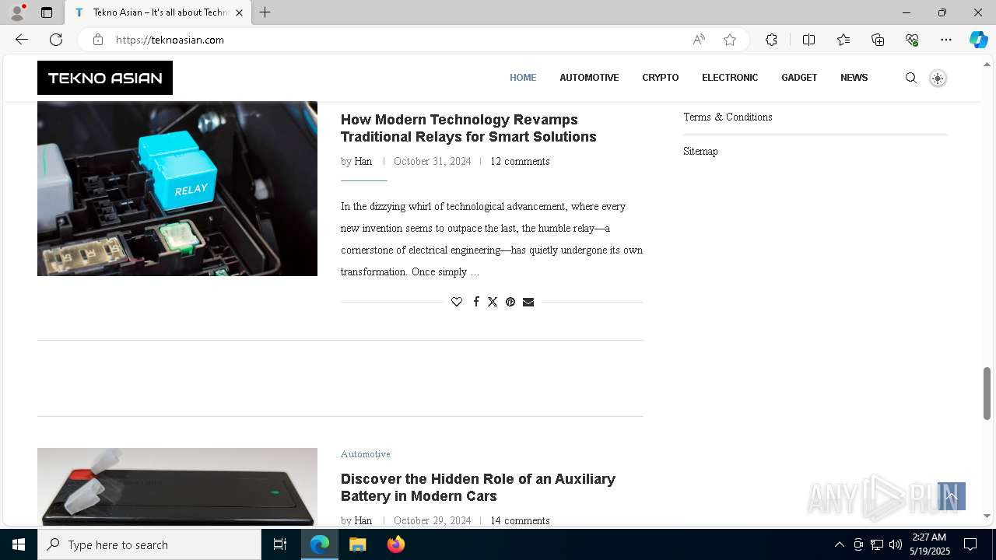
Task: Like the Modern Technology Relays post
Action: tap(457, 302)
